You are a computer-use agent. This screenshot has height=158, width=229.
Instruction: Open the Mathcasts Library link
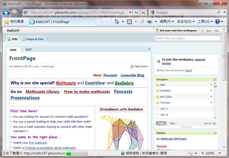pos(42,92)
